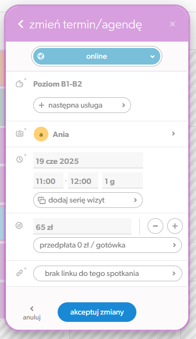The height and width of the screenshot is (339, 196).
Task: Decrease the price with minus button
Action: pos(155,226)
